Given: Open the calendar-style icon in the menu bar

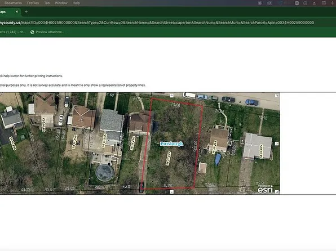Looking at the screenshot, I should pyautogui.click(x=324, y=3).
